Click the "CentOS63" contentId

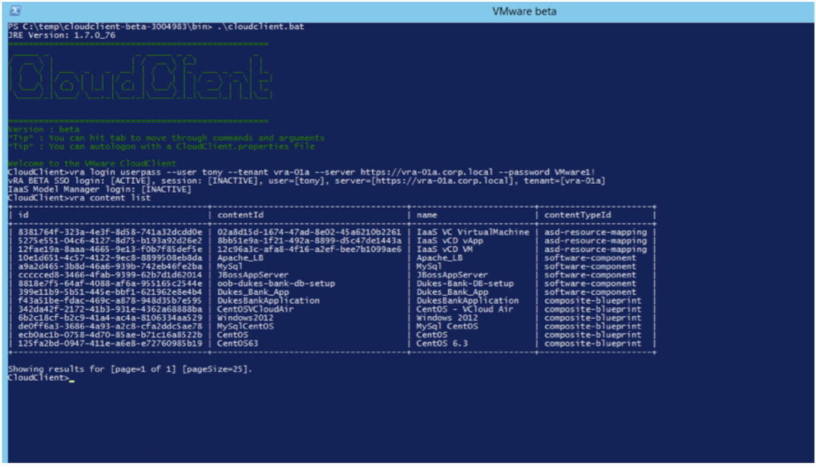point(237,344)
